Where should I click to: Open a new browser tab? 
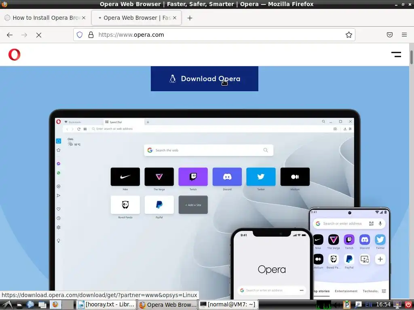click(190, 18)
